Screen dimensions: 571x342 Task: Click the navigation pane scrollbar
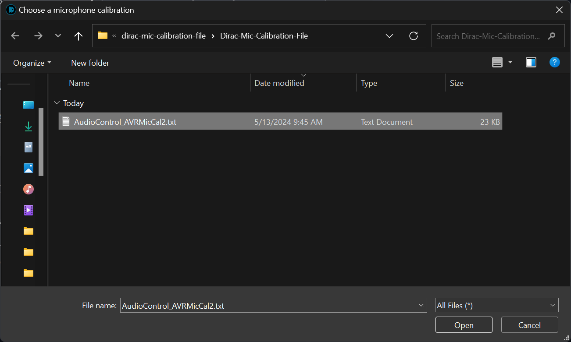tap(41, 141)
